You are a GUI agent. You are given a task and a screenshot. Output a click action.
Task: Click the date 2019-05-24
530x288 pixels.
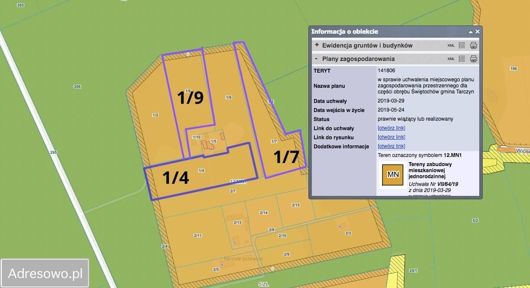391,110
